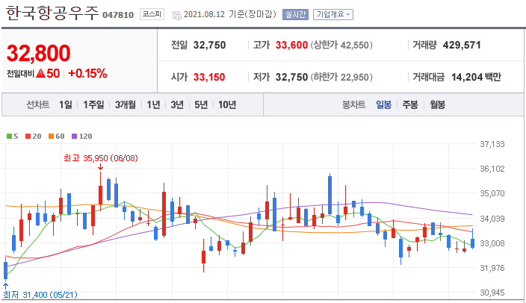Select the 3년 line chart period
The image size is (526, 303).
tap(177, 104)
